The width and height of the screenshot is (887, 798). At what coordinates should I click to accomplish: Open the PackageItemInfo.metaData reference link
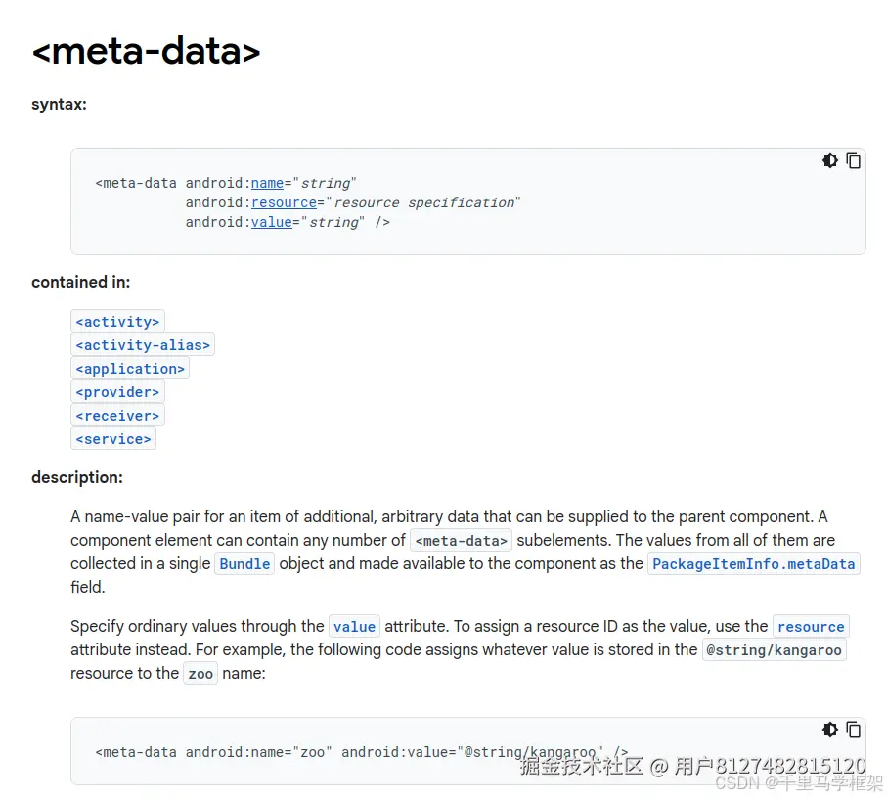point(753,564)
